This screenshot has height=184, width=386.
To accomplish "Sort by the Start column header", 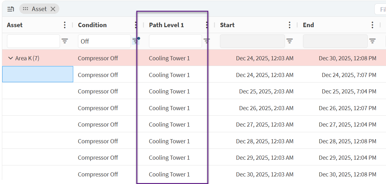I will point(227,25).
